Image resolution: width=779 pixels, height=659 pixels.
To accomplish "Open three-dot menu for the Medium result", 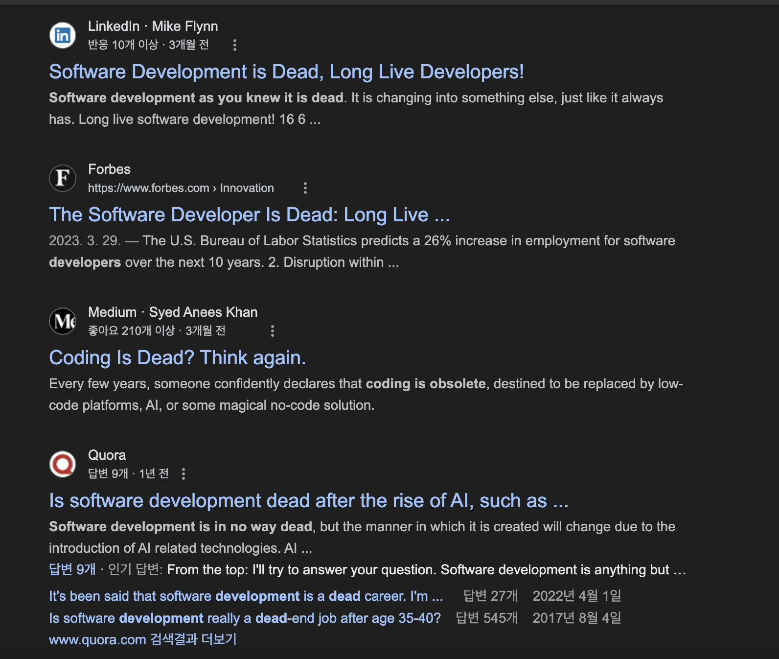I will pyautogui.click(x=273, y=331).
